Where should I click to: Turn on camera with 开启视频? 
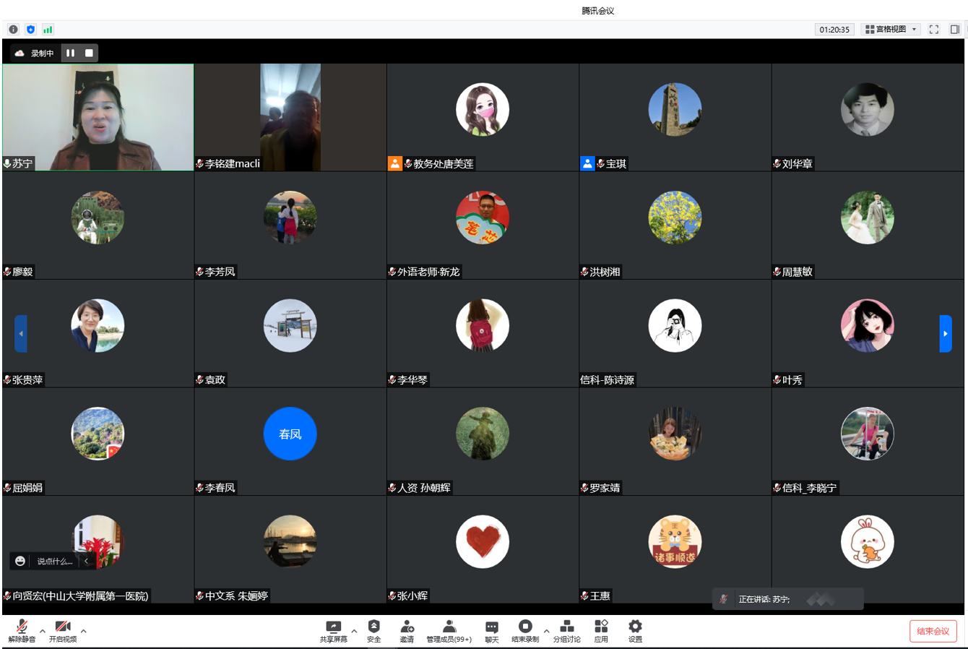(63, 630)
